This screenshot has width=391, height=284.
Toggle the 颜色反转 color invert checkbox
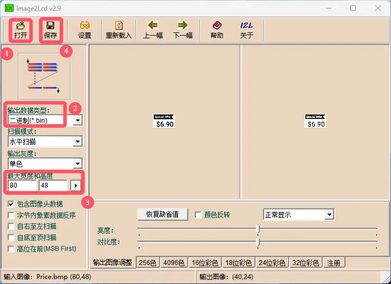pos(198,215)
